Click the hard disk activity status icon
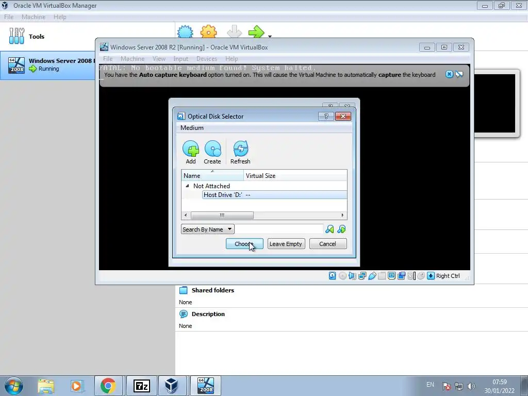This screenshot has height=396, width=528. click(x=333, y=276)
